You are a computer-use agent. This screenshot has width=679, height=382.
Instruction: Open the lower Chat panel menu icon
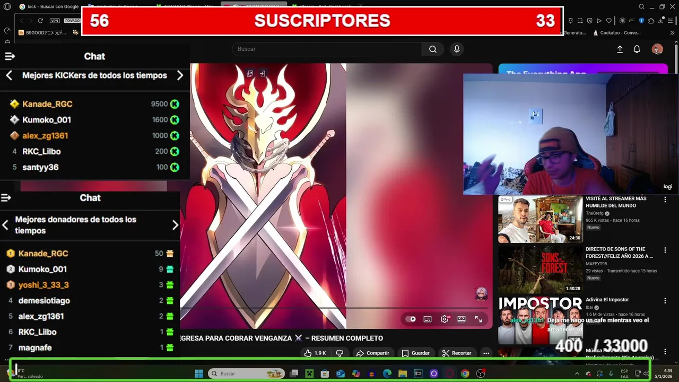[x=6, y=198]
